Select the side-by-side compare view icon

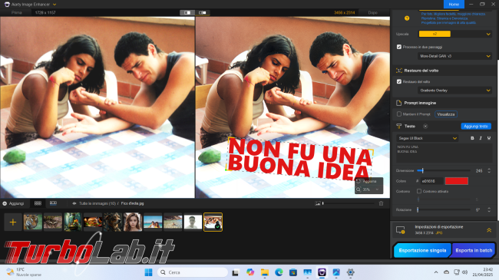[x=187, y=13]
